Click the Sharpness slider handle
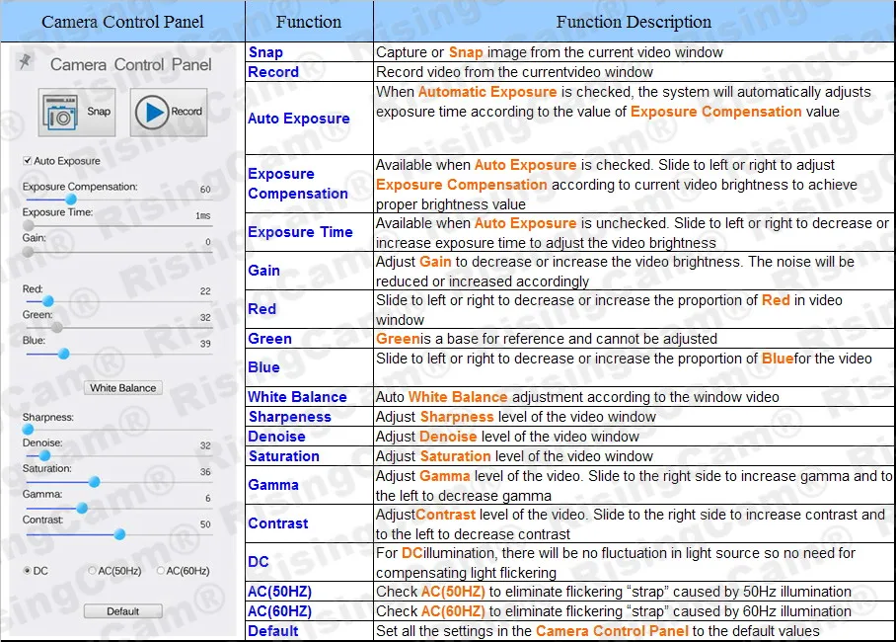This screenshot has height=642, width=896. tap(28, 429)
